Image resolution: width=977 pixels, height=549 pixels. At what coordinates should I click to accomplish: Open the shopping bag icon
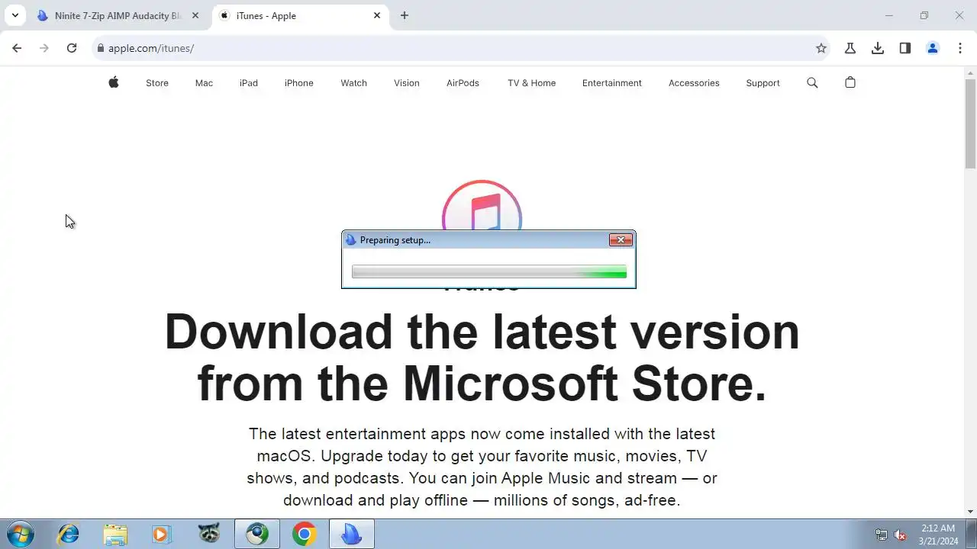pyautogui.click(x=850, y=82)
